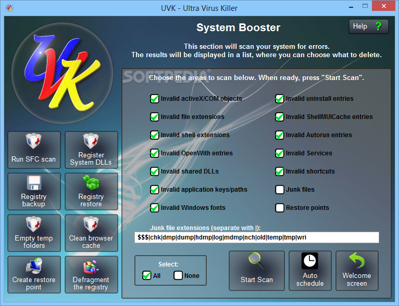Viewport: 399px width, 306px height.
Task: Click the Start Scan label
Action: click(256, 280)
